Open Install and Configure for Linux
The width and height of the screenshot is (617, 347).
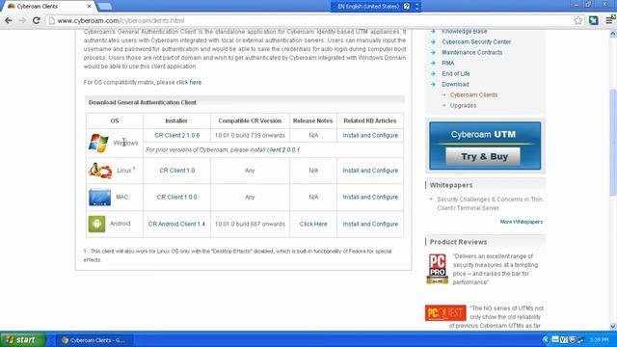pos(370,171)
